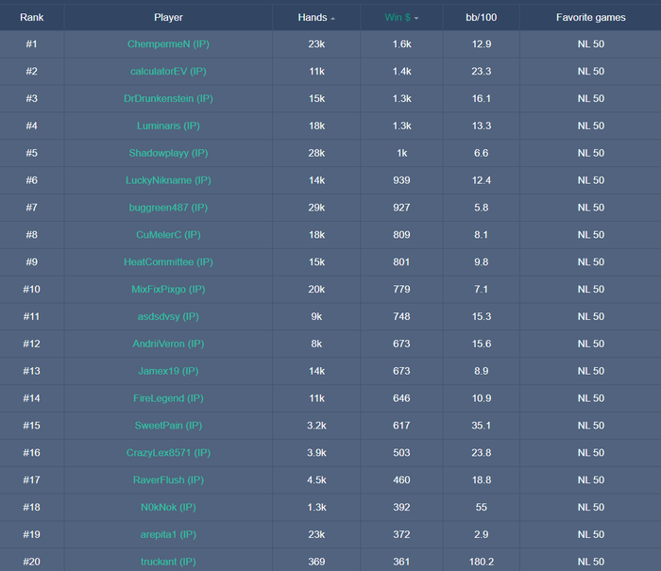
Task: Select NL 50 in truckant's row
Action: (x=590, y=562)
